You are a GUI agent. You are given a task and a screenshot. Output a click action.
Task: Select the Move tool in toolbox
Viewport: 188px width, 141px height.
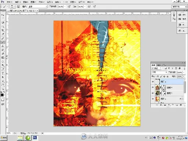click(3, 15)
